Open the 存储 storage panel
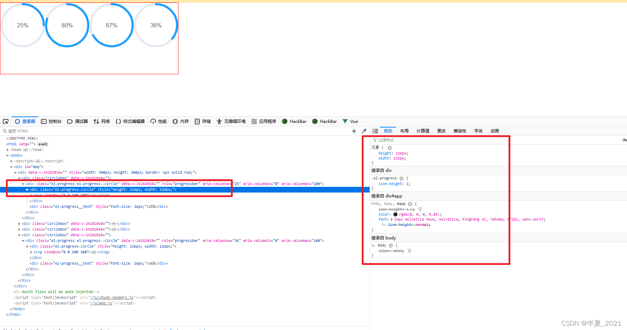Image resolution: width=627 pixels, height=330 pixels. (x=203, y=121)
